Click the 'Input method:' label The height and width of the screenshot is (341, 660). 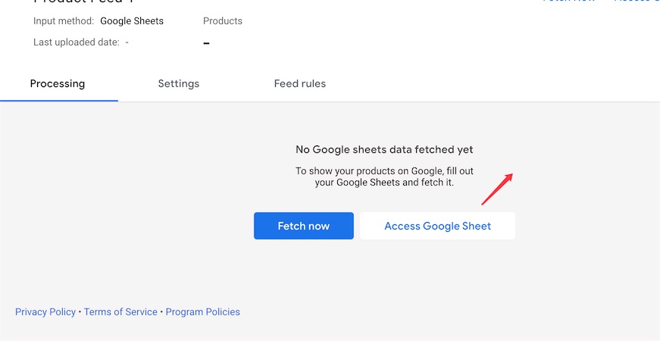(x=64, y=21)
